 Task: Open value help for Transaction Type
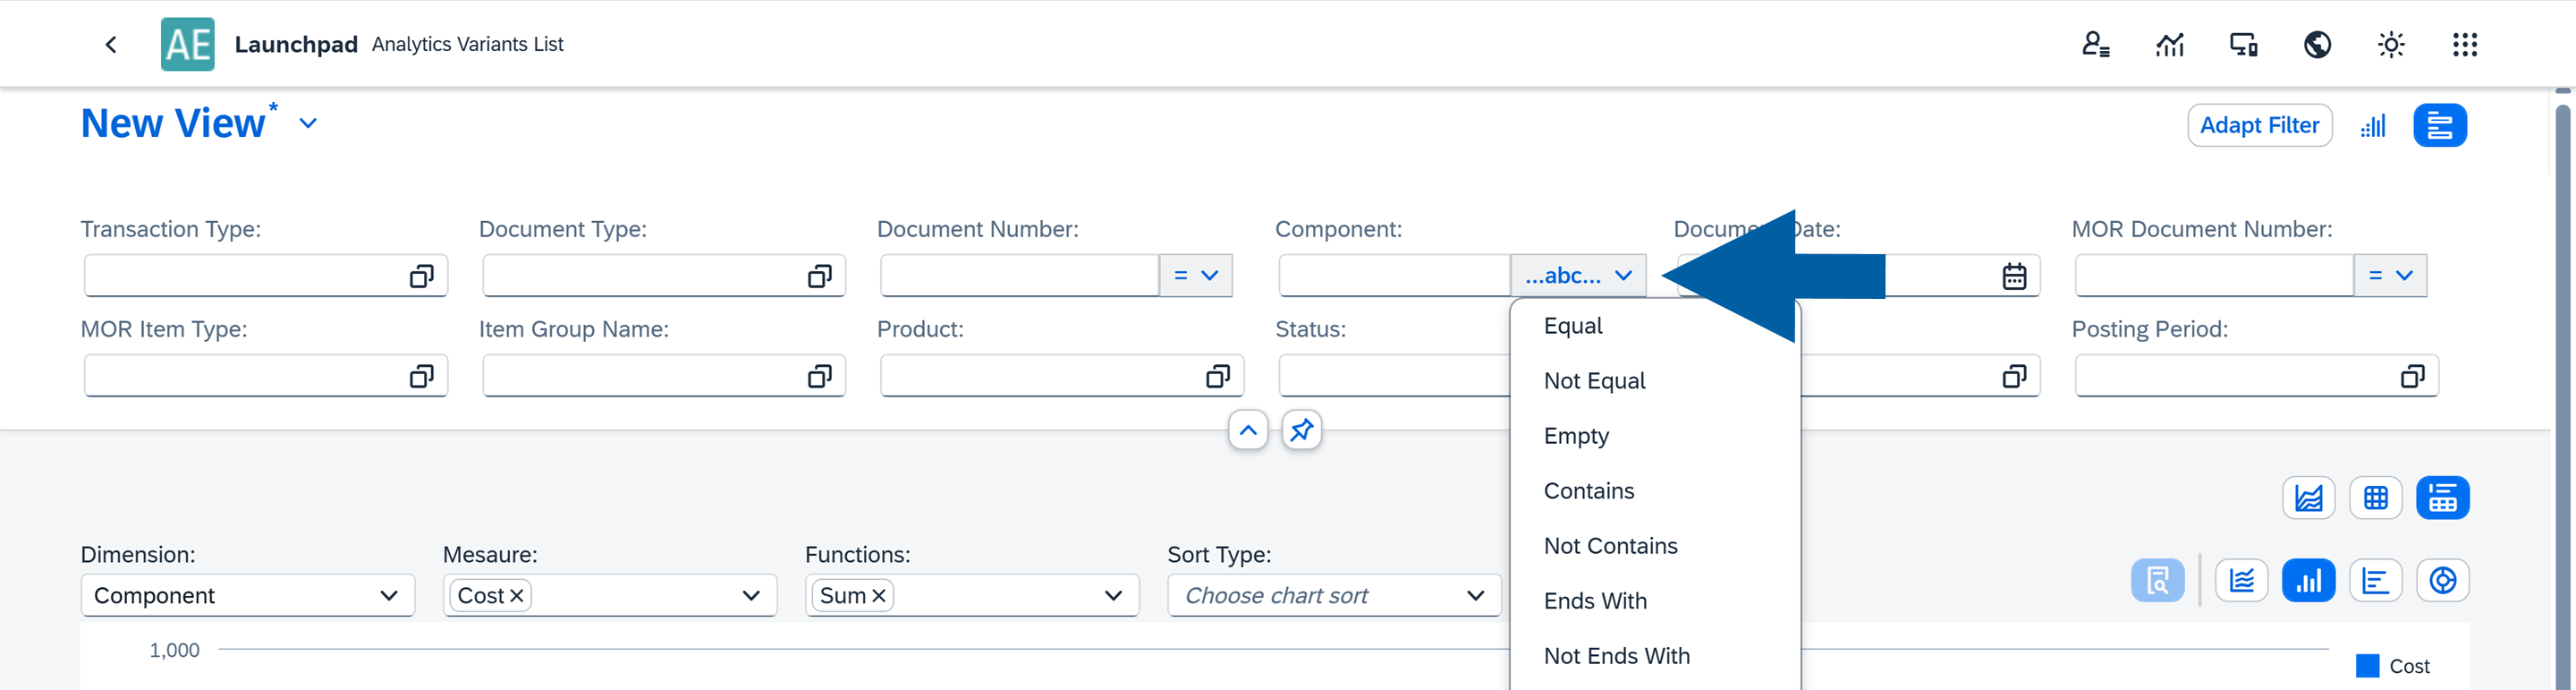[421, 276]
